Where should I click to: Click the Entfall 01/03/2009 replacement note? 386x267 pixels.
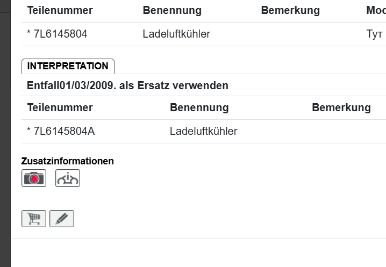pos(127,85)
